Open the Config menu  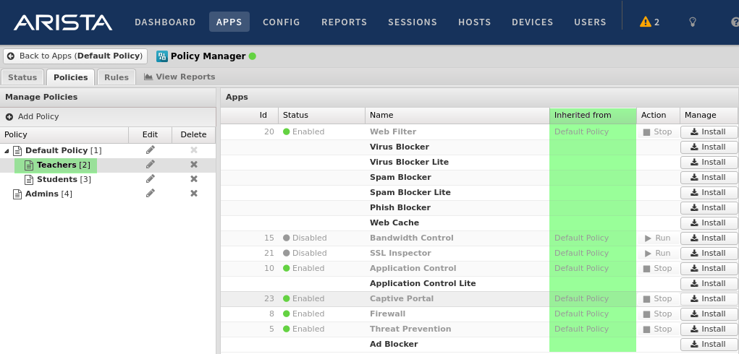click(282, 22)
